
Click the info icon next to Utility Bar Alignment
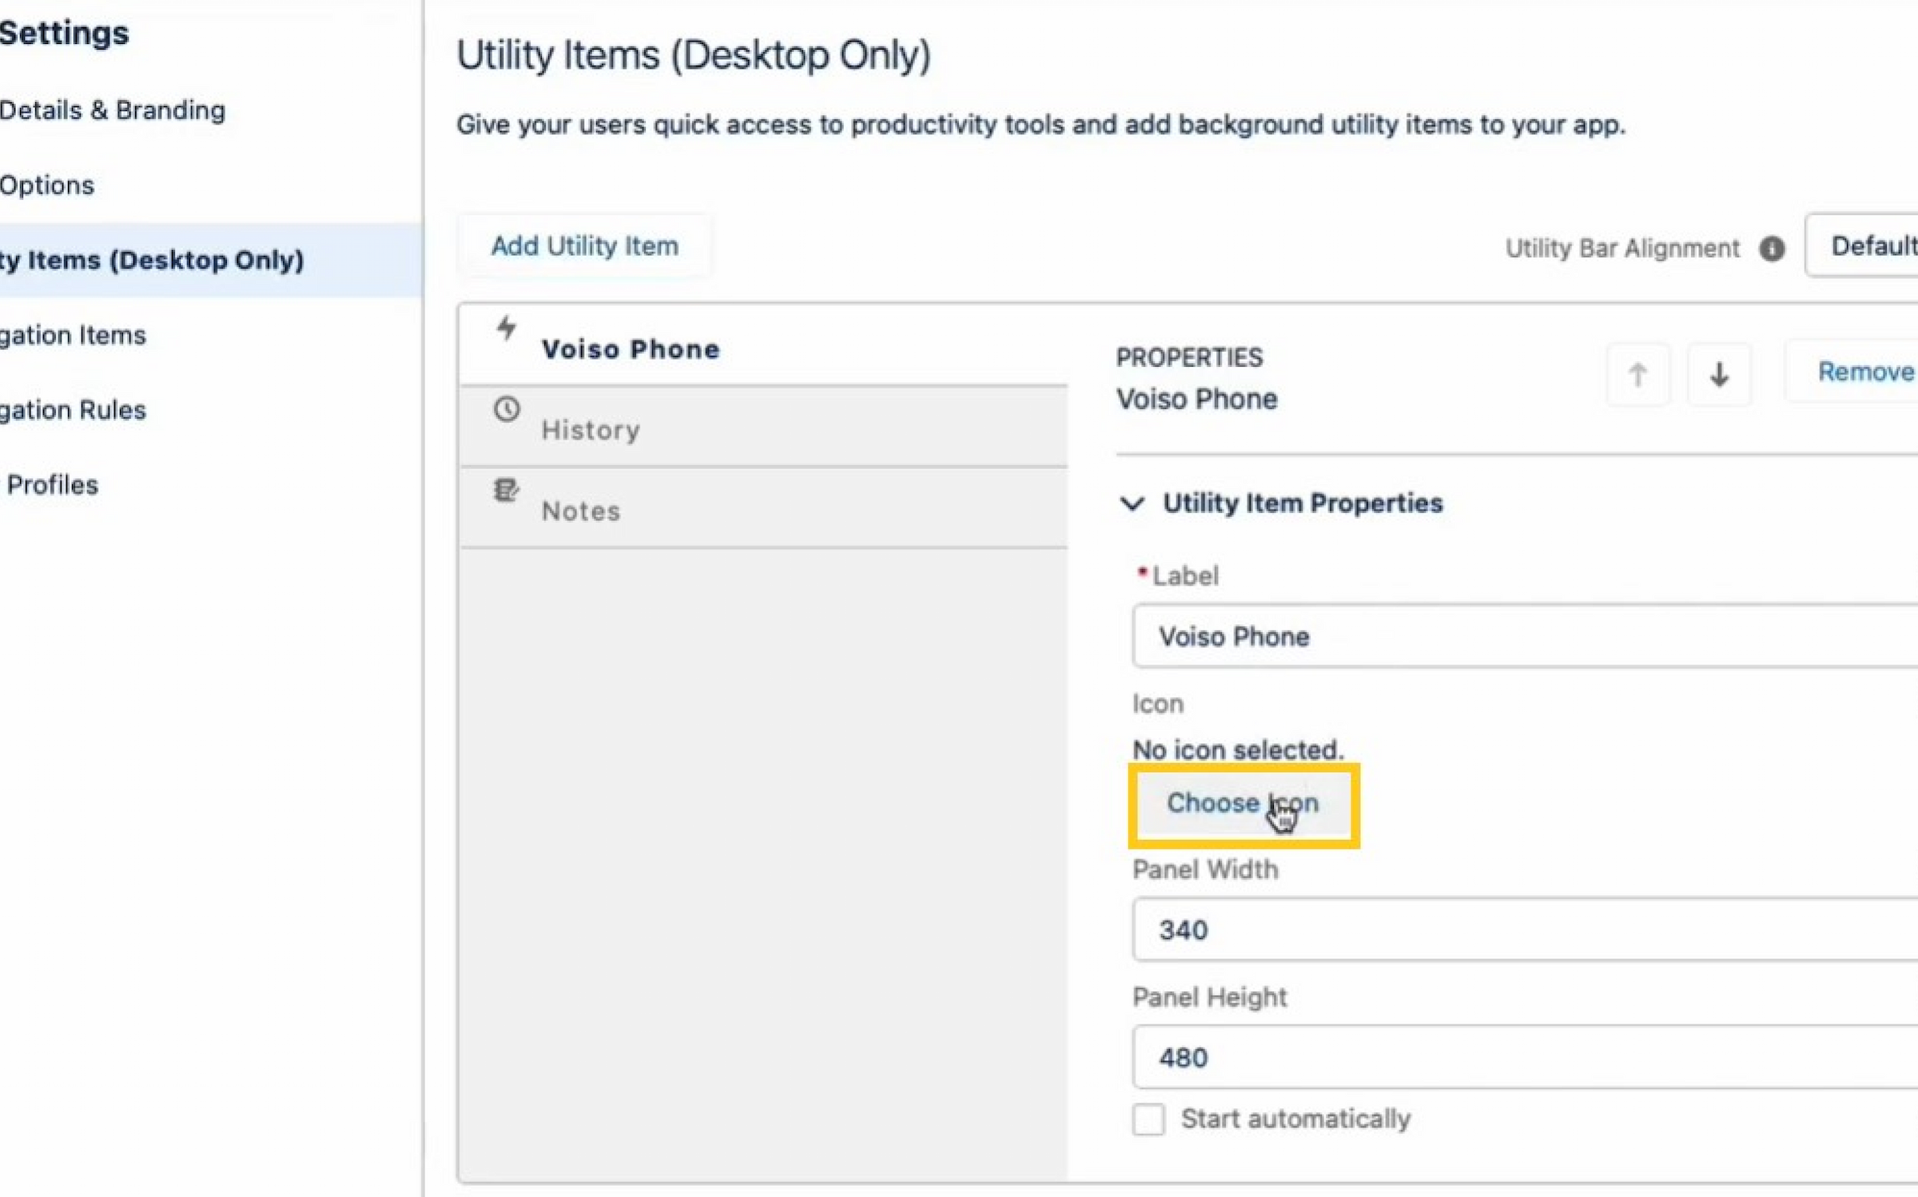1770,249
